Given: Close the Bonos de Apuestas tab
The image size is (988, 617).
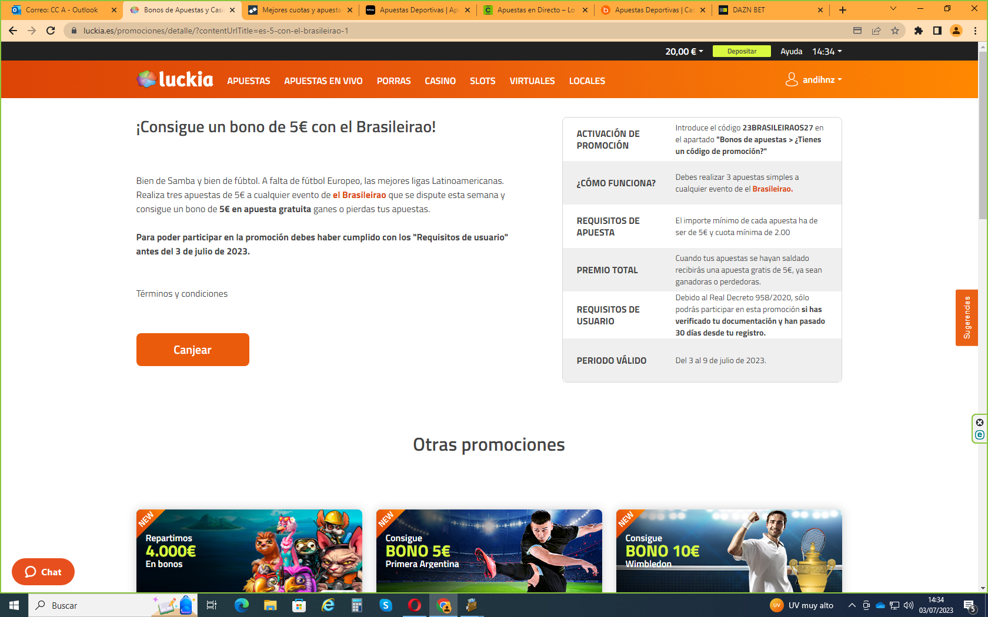Looking at the screenshot, I should point(232,10).
